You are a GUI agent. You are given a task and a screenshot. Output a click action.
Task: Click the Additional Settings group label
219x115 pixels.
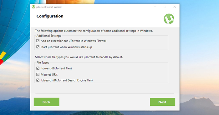pos(49,36)
